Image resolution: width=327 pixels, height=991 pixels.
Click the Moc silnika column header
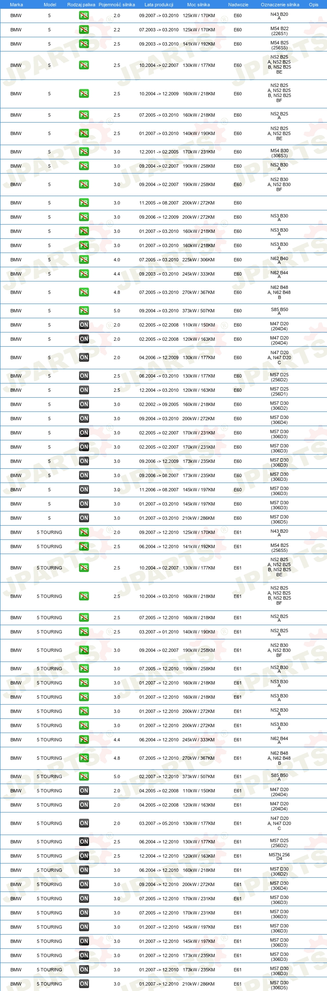coord(199,5)
